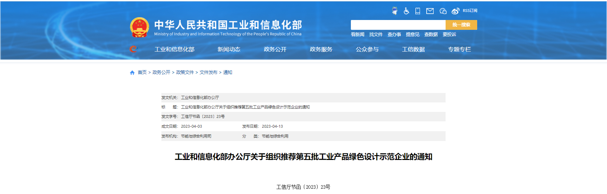This screenshot has width=607, height=194.
Task: Click the email envelope icon
Action: pos(430,11)
